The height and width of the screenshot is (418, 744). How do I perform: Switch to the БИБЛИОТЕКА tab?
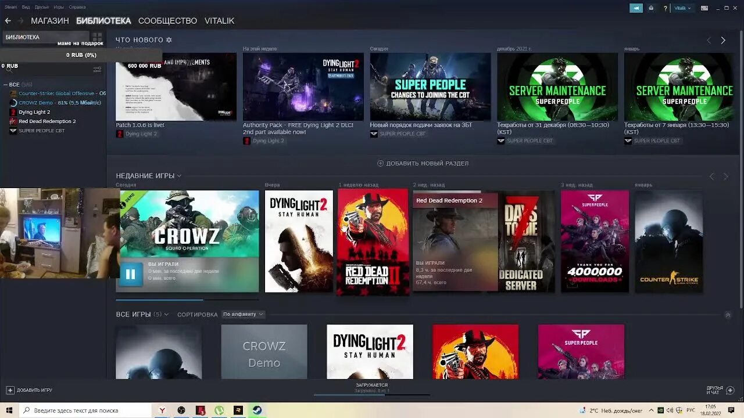click(x=103, y=21)
